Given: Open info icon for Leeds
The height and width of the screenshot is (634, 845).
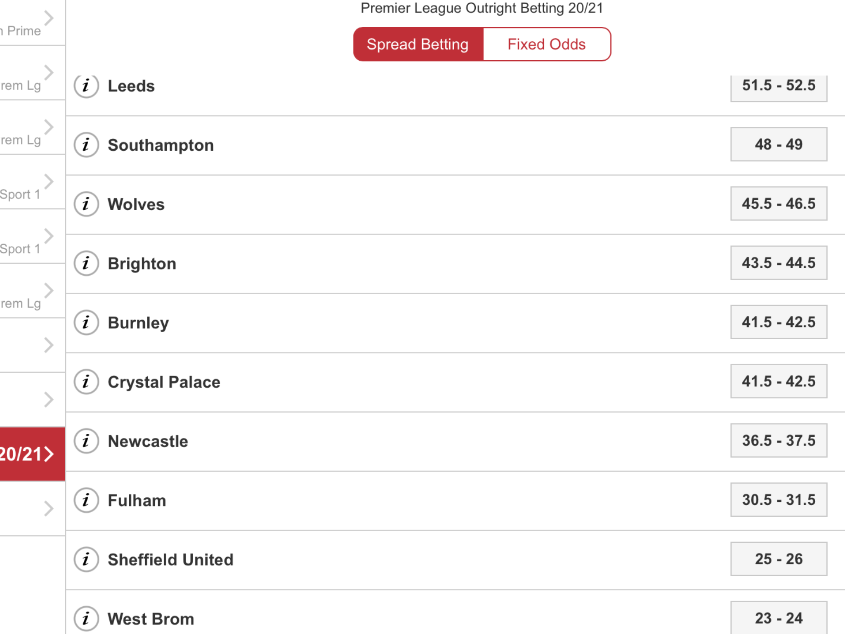Looking at the screenshot, I should coord(86,86).
